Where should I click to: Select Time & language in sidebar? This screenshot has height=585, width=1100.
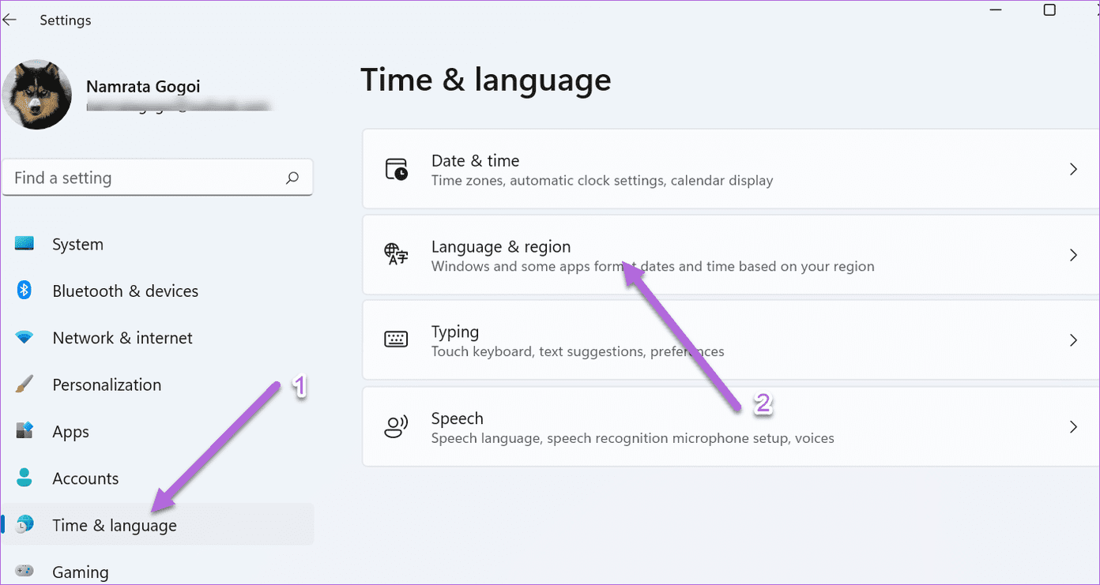coord(158,525)
